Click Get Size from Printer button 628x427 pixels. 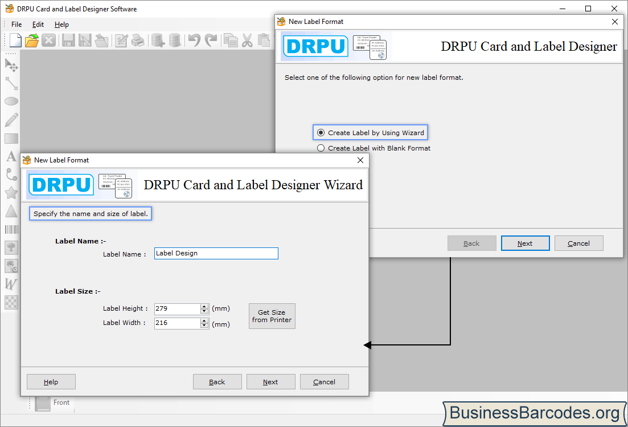coord(272,316)
